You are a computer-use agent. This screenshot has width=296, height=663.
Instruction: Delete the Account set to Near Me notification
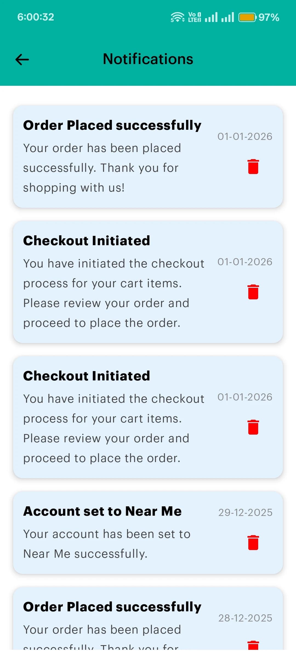253,543
